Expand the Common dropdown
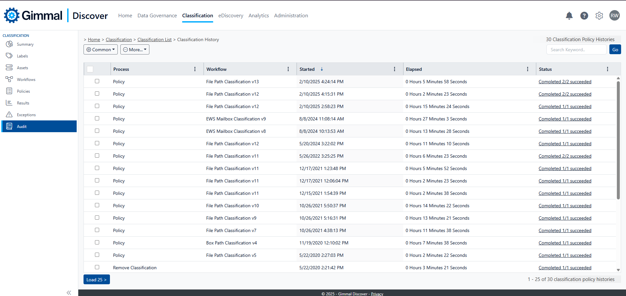 click(x=100, y=50)
